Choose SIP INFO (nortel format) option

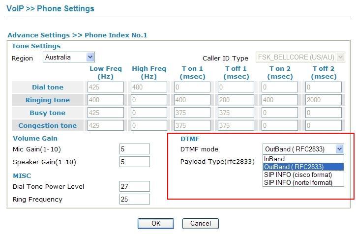tap(303, 182)
